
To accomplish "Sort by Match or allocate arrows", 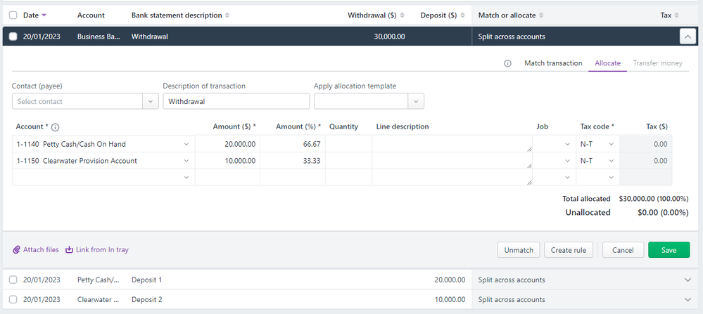I will point(542,15).
